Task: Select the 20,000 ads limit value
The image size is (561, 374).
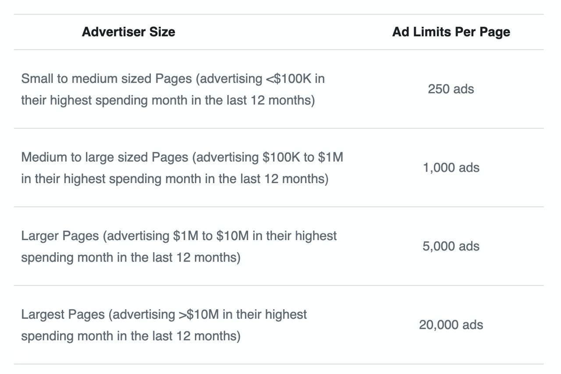Action: [451, 325]
